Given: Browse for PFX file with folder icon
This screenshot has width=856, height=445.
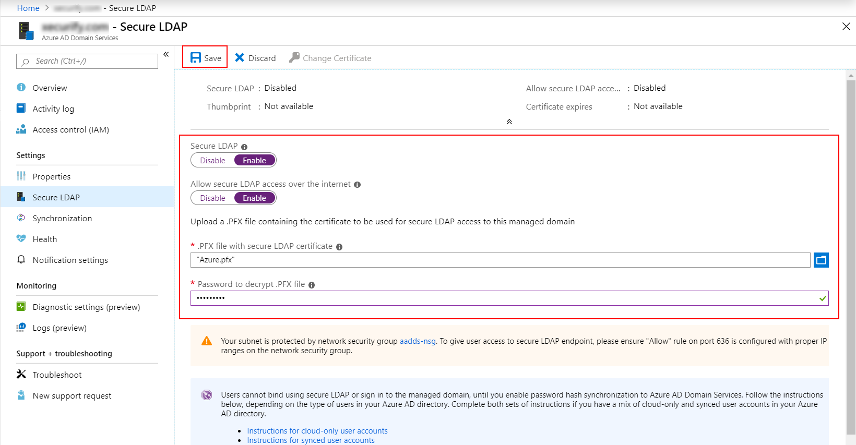Looking at the screenshot, I should 821,260.
